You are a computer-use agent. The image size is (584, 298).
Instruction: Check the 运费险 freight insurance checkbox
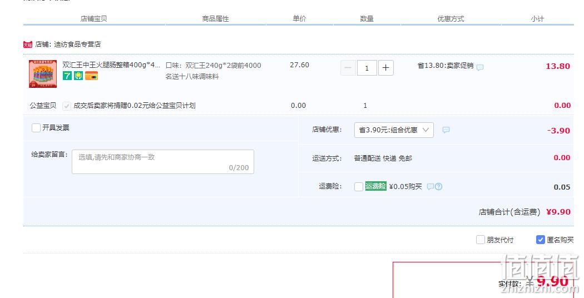coord(359,187)
